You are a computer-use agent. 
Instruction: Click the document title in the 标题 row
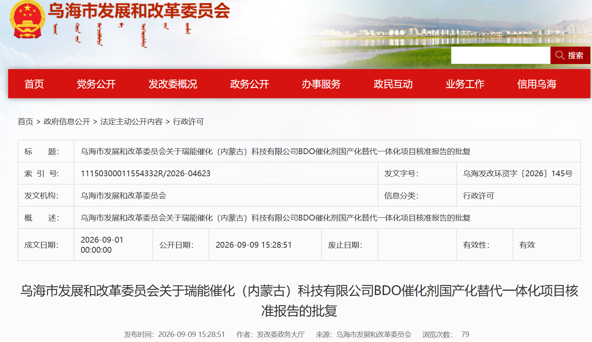(x=276, y=151)
